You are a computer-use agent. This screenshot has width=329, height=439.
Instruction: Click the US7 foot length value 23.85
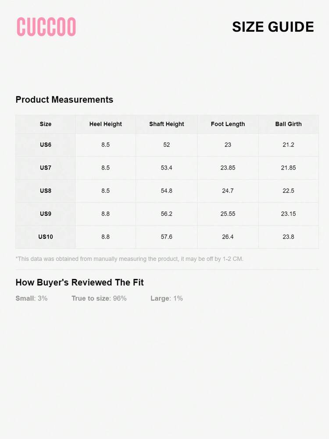[228, 168]
